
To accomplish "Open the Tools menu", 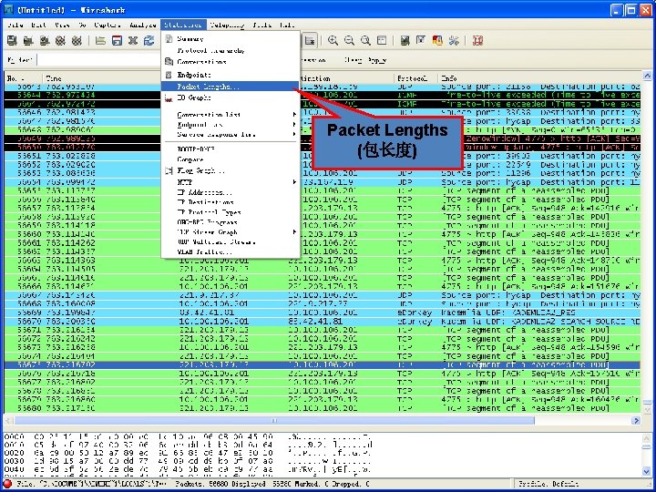I will pyautogui.click(x=262, y=26).
